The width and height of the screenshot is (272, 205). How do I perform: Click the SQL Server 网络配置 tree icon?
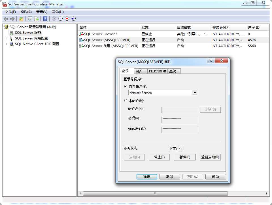(11, 38)
